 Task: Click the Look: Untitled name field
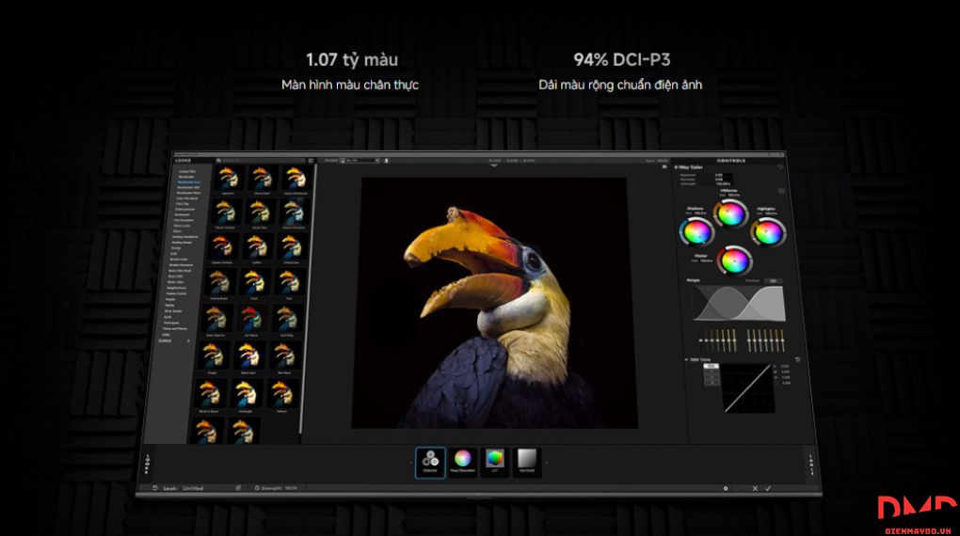coord(193,488)
